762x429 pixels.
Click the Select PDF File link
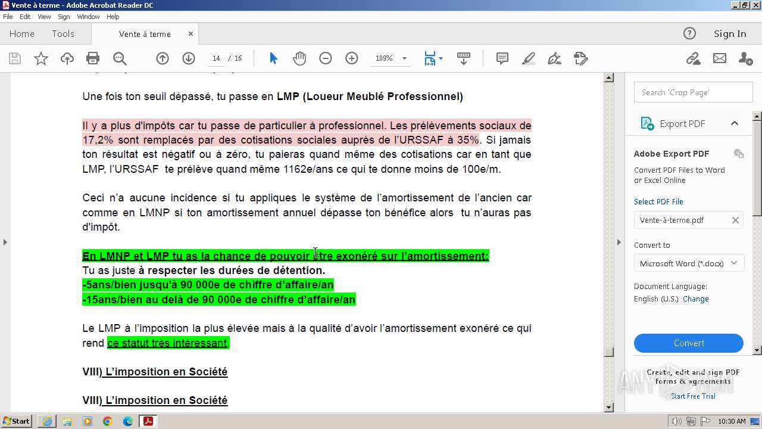click(x=658, y=201)
